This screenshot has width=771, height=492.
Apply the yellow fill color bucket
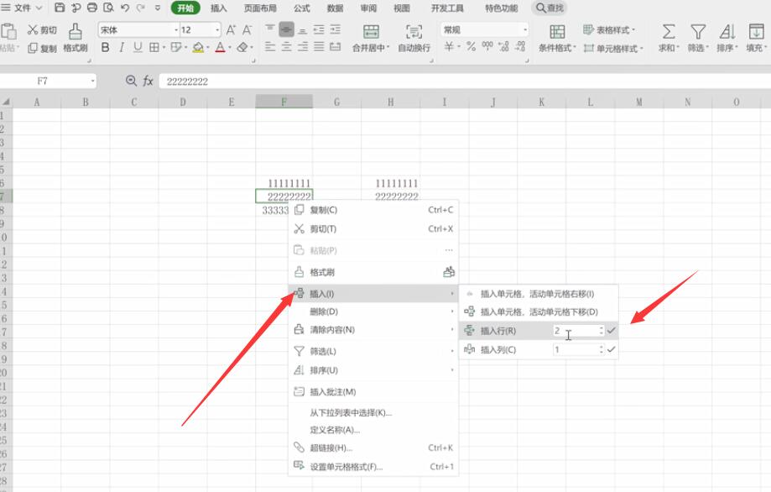pyautogui.click(x=198, y=47)
